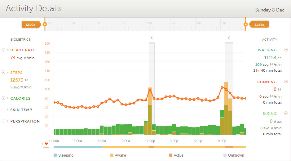Click the Sleeping legend color square
The width and height of the screenshot is (291, 161).
(x=55, y=155)
